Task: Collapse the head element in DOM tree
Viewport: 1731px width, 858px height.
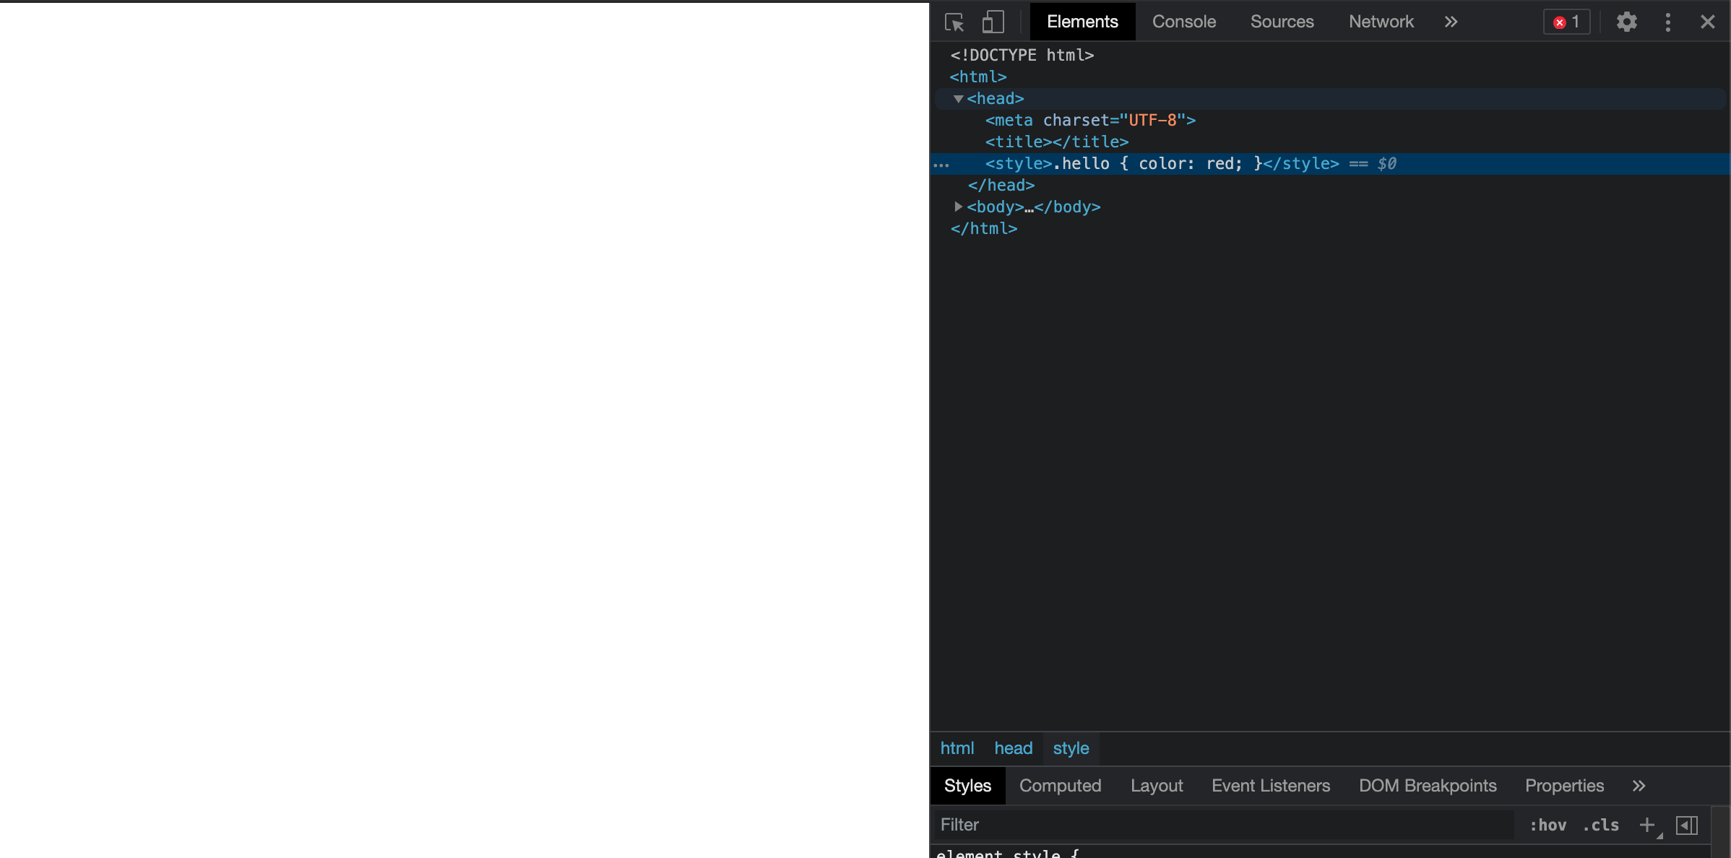Action: [x=958, y=99]
